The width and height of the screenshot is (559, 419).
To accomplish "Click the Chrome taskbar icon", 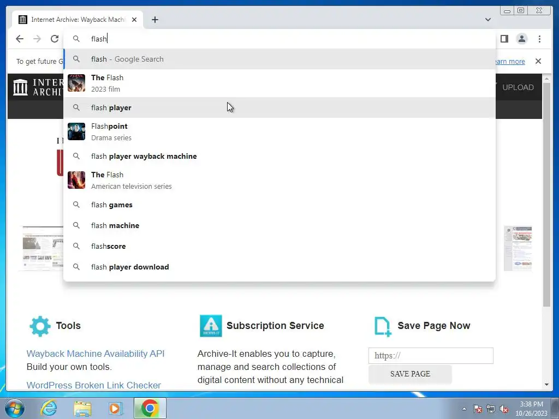I will point(150,408).
